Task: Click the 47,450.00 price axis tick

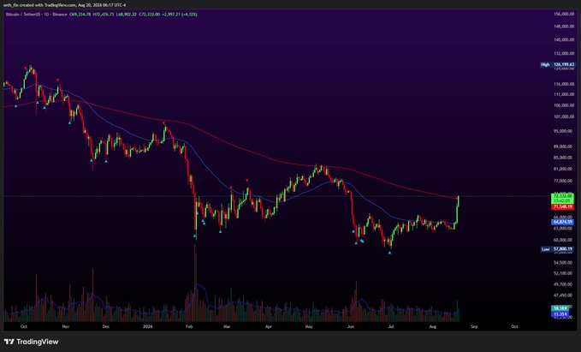Action: click(564, 295)
